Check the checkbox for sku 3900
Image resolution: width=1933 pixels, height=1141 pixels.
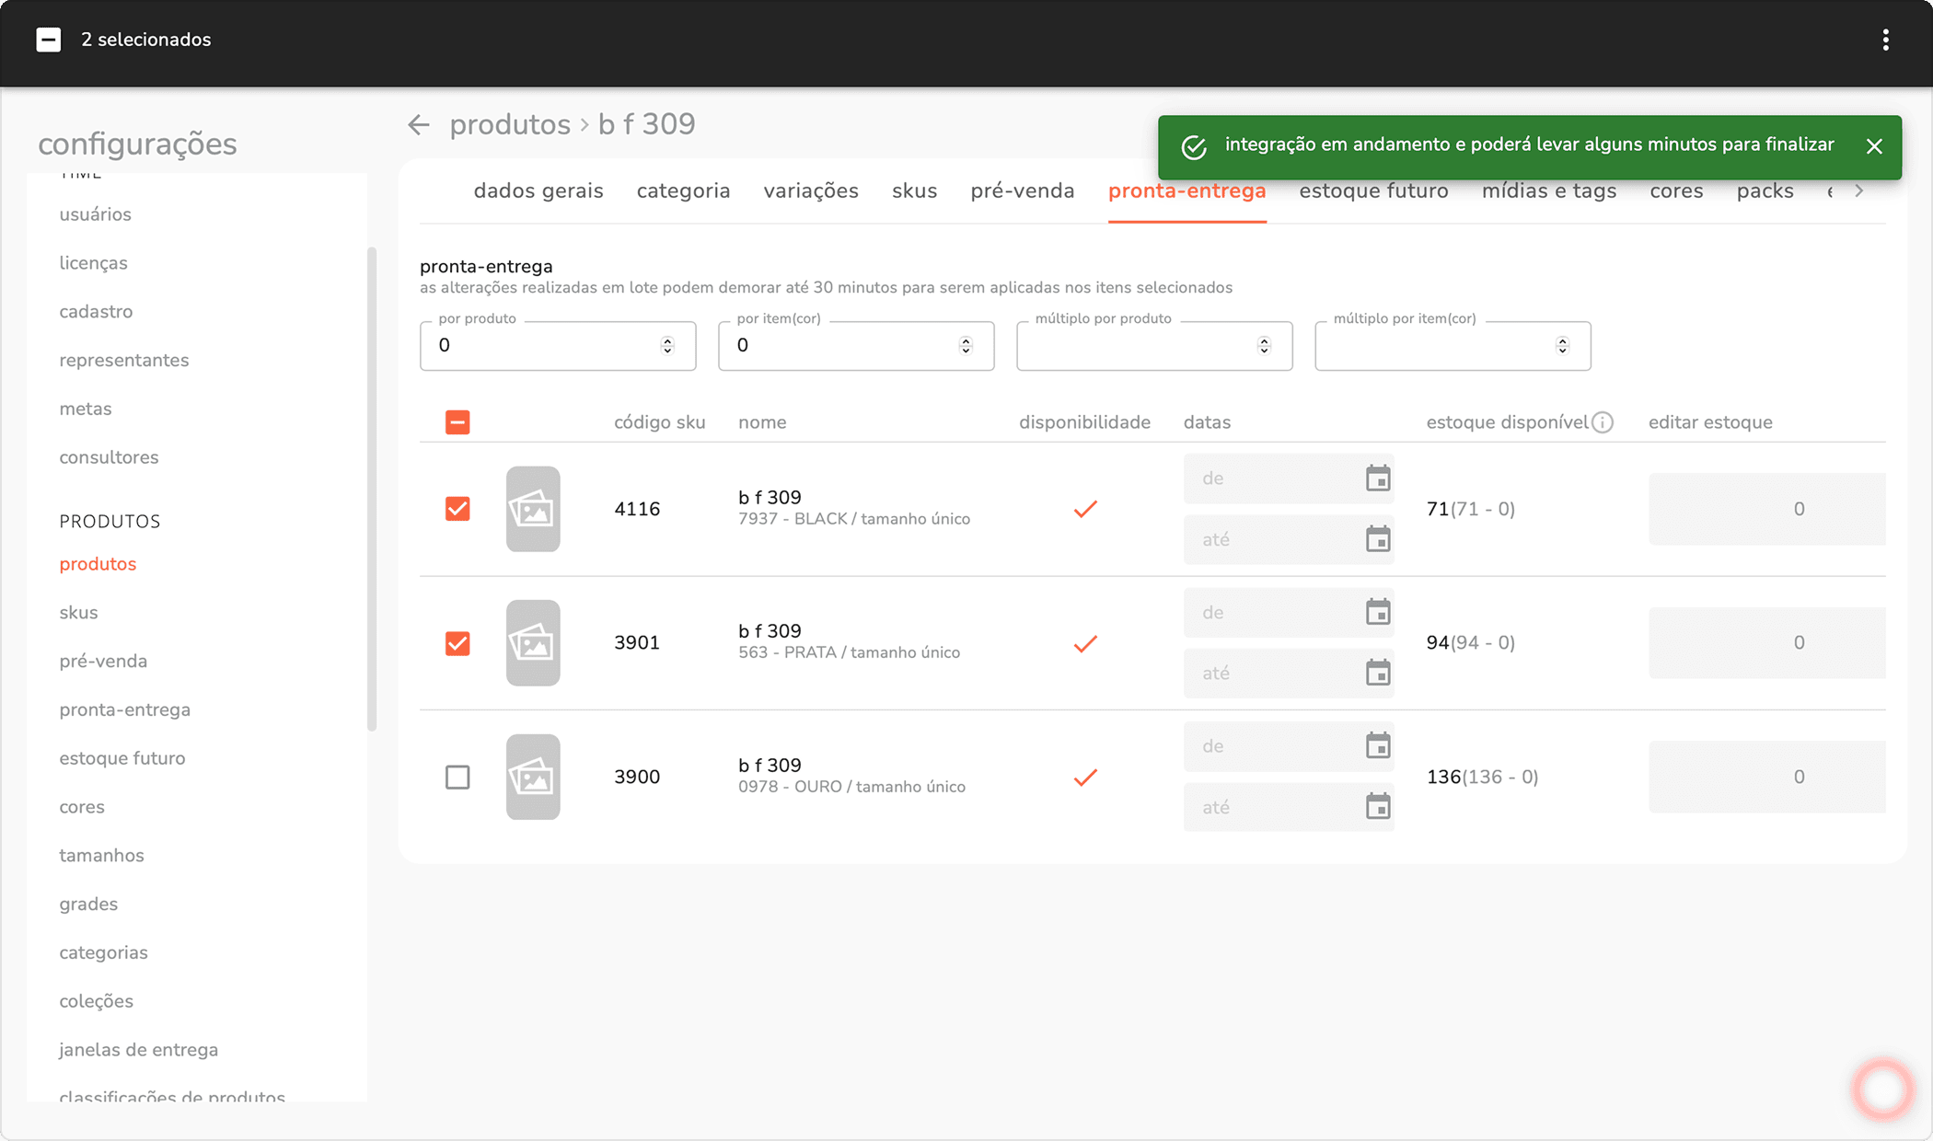(x=457, y=778)
